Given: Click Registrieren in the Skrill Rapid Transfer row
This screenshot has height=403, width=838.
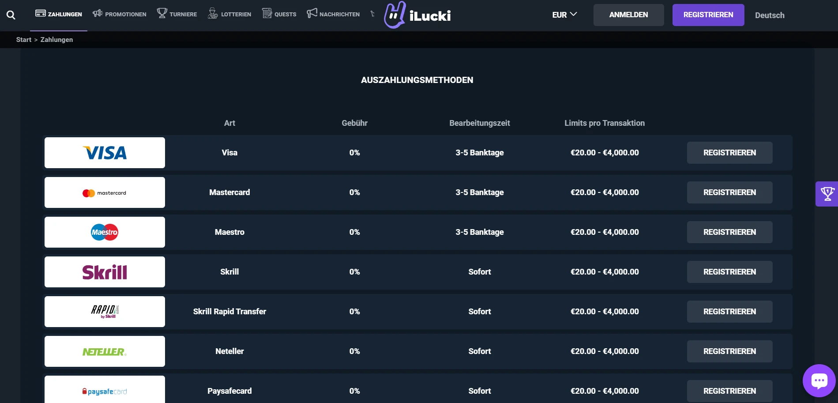Looking at the screenshot, I should pyautogui.click(x=729, y=312).
